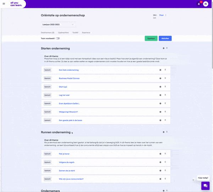Click gear icon on Leg het vast row
The height and width of the screenshot is (192, 213).
pos(160,95)
